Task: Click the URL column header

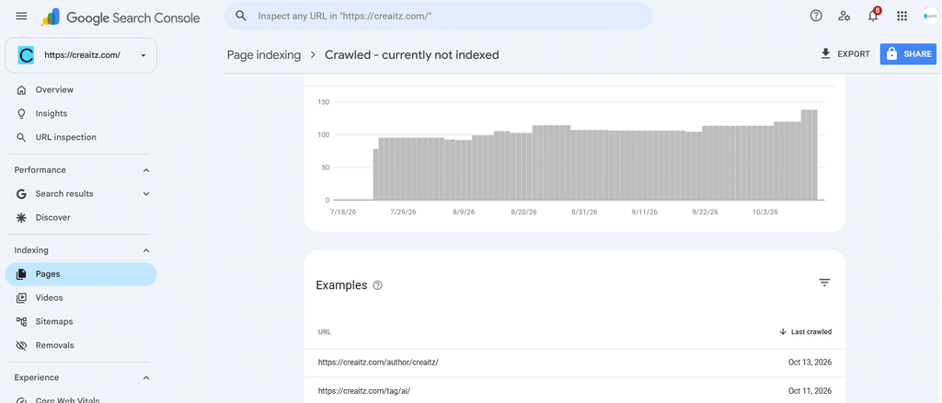Action: click(x=325, y=331)
